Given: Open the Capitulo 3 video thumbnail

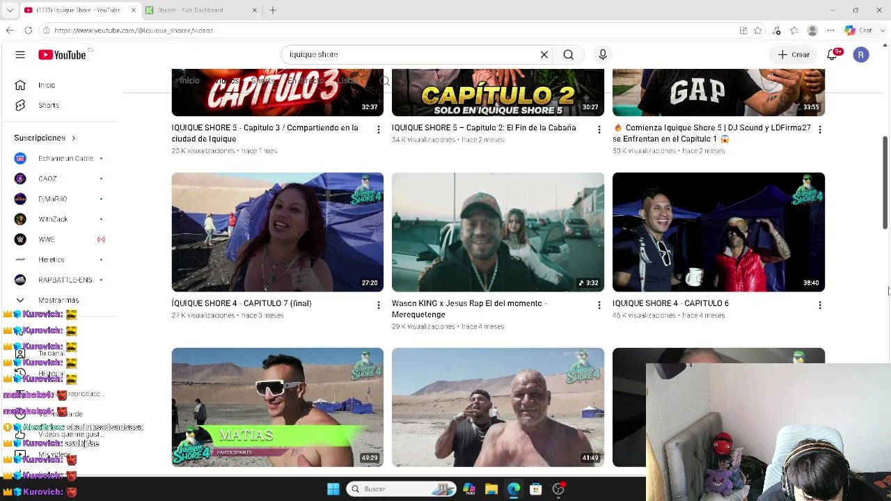Looking at the screenshot, I should (x=277, y=93).
